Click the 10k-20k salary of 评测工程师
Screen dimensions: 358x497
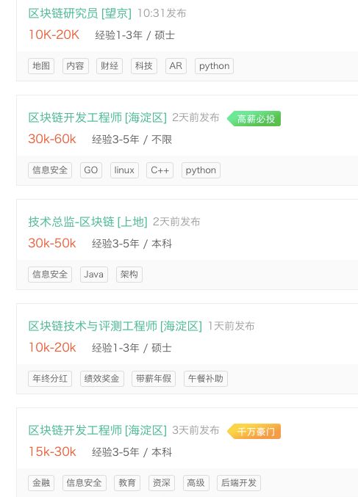(52, 348)
